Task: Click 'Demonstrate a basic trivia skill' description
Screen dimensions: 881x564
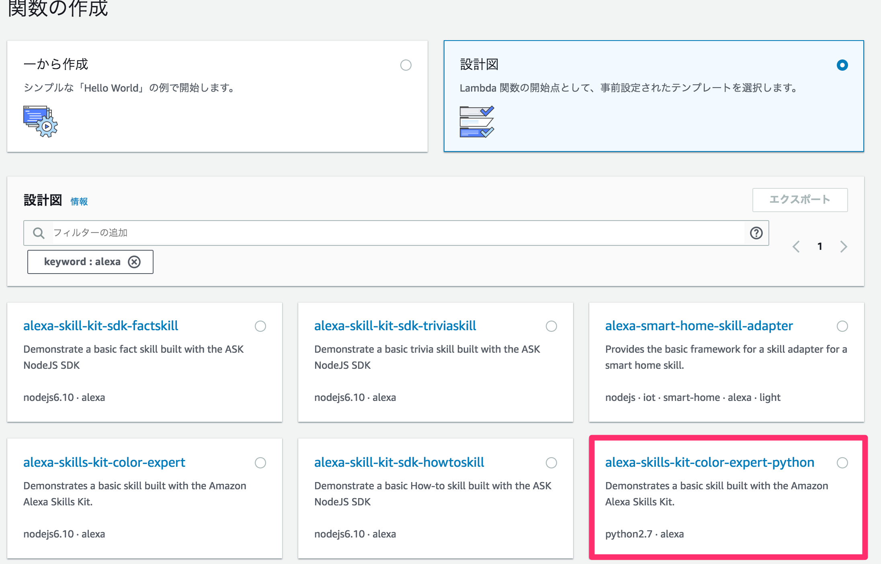Action: tap(427, 357)
